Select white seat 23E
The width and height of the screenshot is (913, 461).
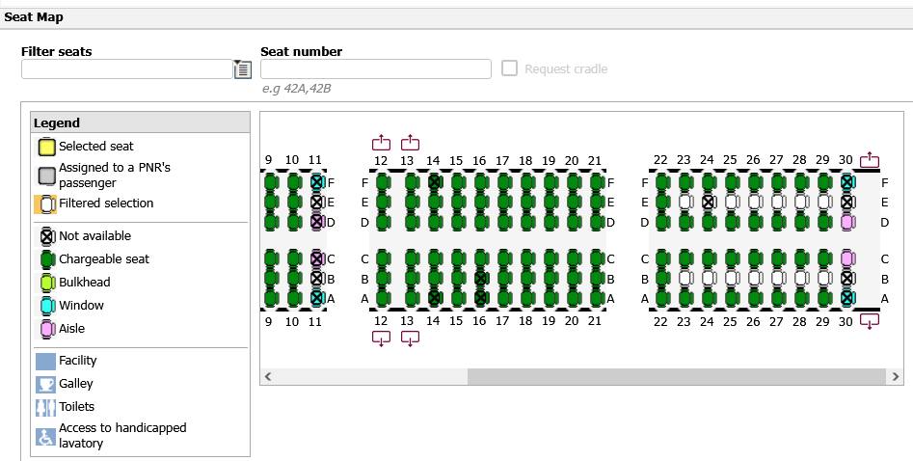pos(685,203)
